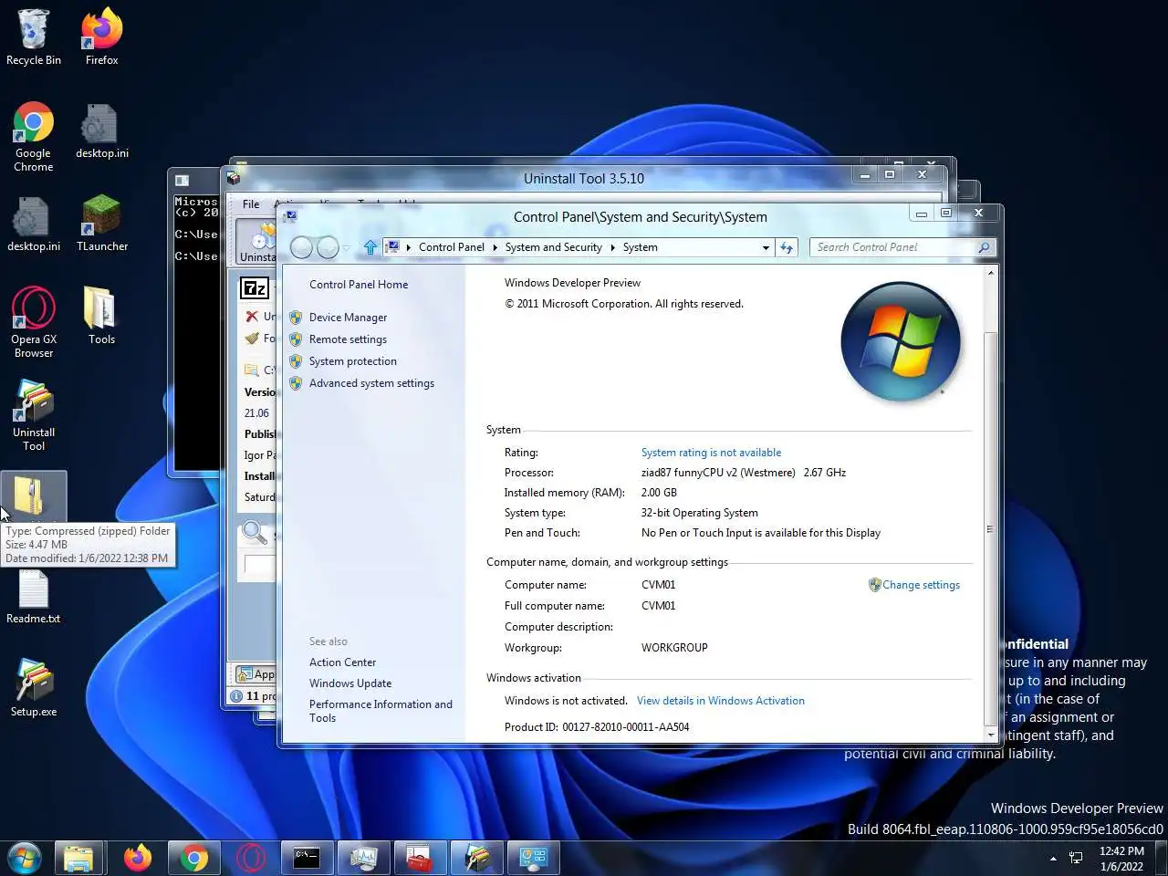
Task: Switch to the Uninstall Tool taskbar button
Action: [x=476, y=858]
